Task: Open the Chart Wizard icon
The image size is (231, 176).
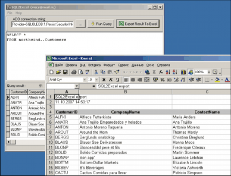Action: [184, 72]
